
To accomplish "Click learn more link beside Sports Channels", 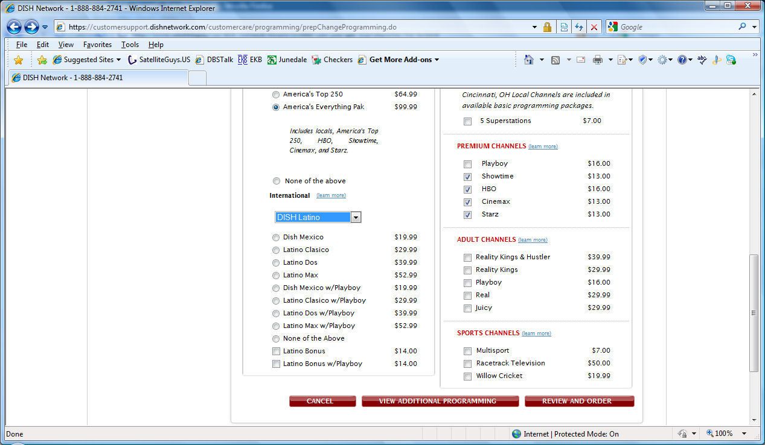I will 536,333.
